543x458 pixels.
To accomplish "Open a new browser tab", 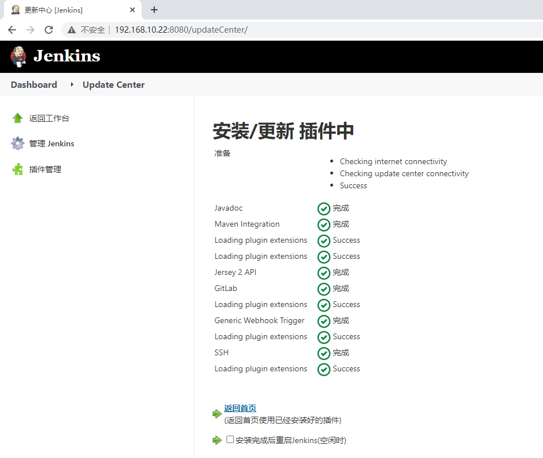I will 154,10.
